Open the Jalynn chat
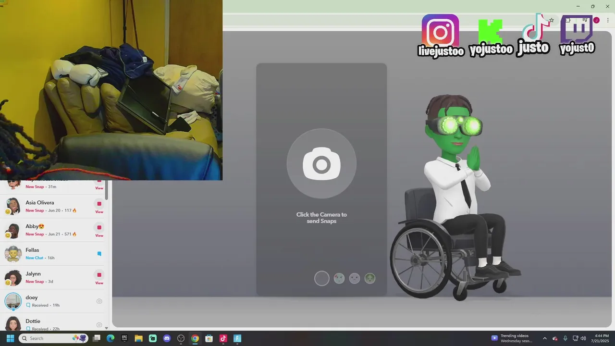Image resolution: width=615 pixels, height=346 pixels. (53, 278)
